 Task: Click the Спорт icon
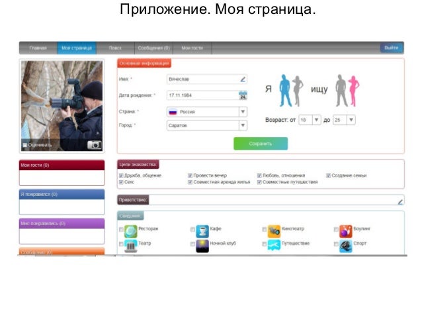tap(346, 246)
